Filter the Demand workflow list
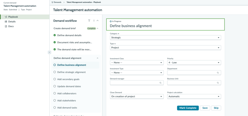248x116 pixels. click(89, 21)
